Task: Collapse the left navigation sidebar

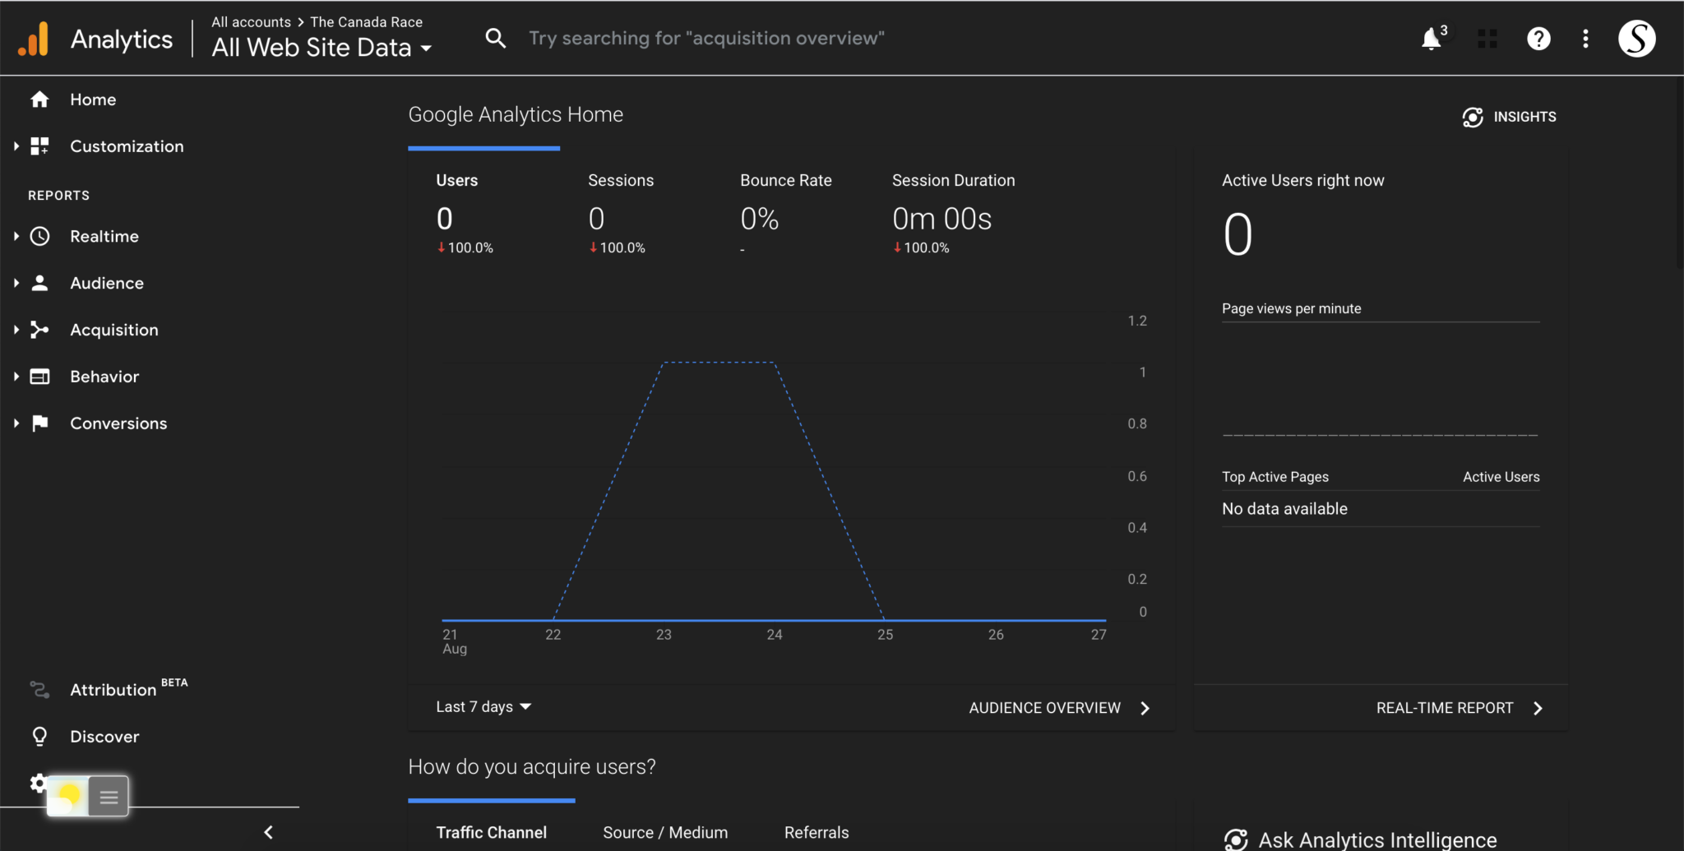Action: (268, 831)
